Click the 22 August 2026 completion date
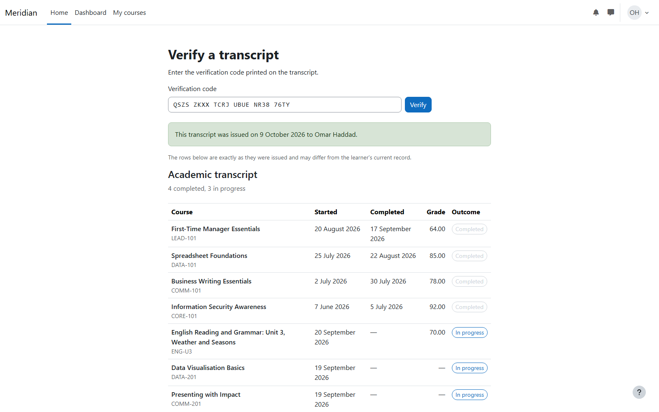Screen dimensions: 659x412 [393, 256]
